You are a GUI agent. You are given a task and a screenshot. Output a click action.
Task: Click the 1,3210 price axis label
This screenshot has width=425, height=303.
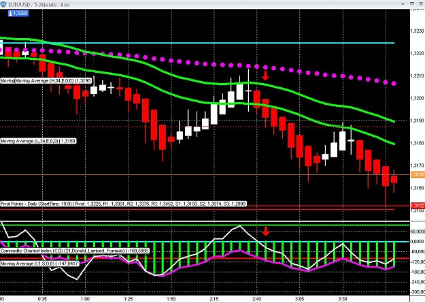pos(418,76)
